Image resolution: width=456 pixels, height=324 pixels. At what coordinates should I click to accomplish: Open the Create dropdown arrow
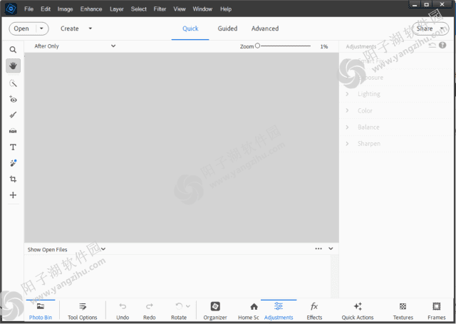pos(90,28)
